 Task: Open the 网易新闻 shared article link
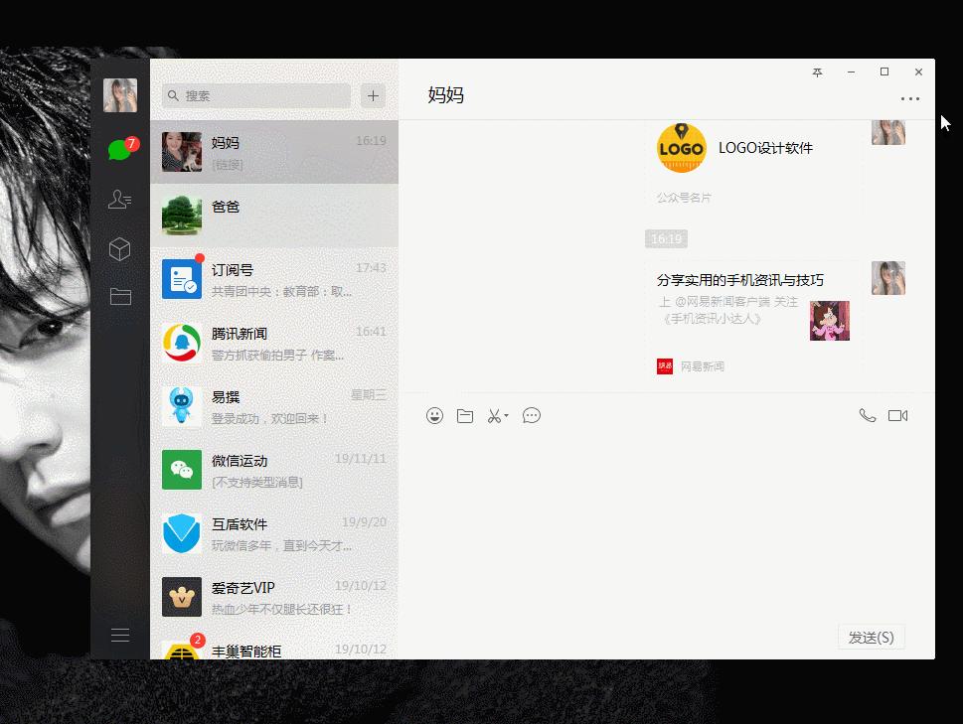coord(750,318)
